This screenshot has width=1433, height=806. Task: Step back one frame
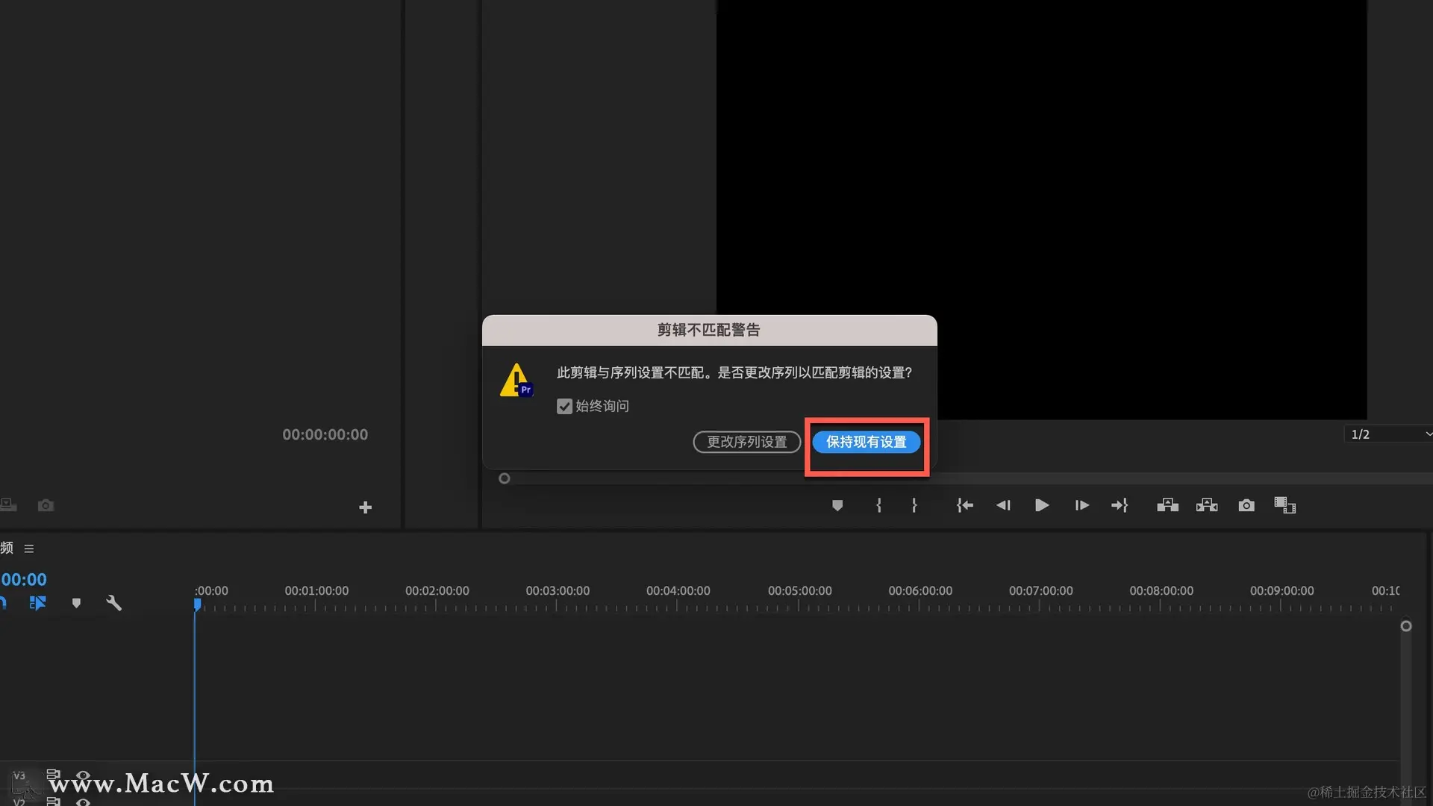coord(1003,505)
